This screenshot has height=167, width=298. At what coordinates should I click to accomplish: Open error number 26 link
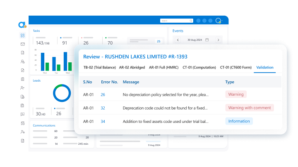coord(103,94)
